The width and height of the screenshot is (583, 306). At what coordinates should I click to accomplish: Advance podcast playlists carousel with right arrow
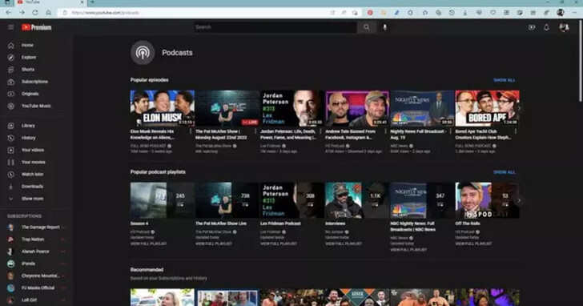click(x=520, y=200)
